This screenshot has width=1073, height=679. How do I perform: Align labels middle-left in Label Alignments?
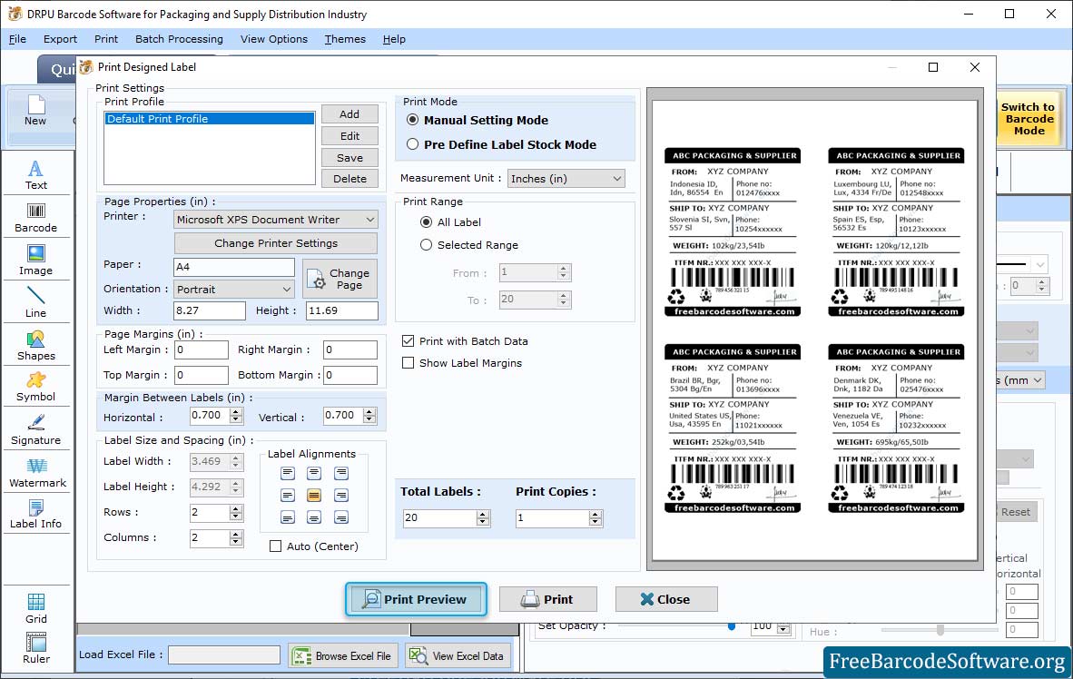(x=288, y=495)
